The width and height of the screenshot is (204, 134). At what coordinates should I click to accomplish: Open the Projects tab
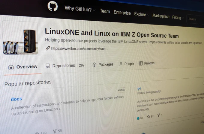147,63
